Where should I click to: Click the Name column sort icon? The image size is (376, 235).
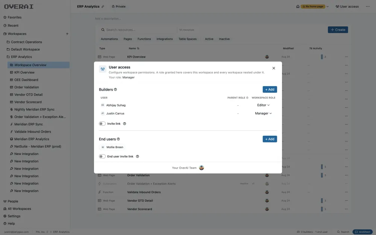tap(138, 49)
